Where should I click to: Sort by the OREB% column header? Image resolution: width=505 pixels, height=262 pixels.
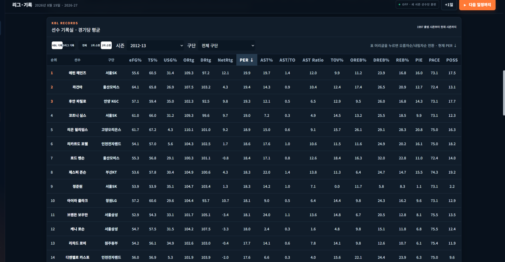coord(358,60)
